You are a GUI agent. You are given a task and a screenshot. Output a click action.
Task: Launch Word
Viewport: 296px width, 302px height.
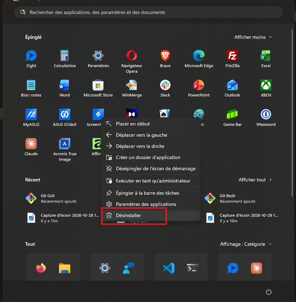click(x=65, y=88)
